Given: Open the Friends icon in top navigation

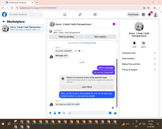Looking at the screenshot, I should pyautogui.click(x=80, y=15).
